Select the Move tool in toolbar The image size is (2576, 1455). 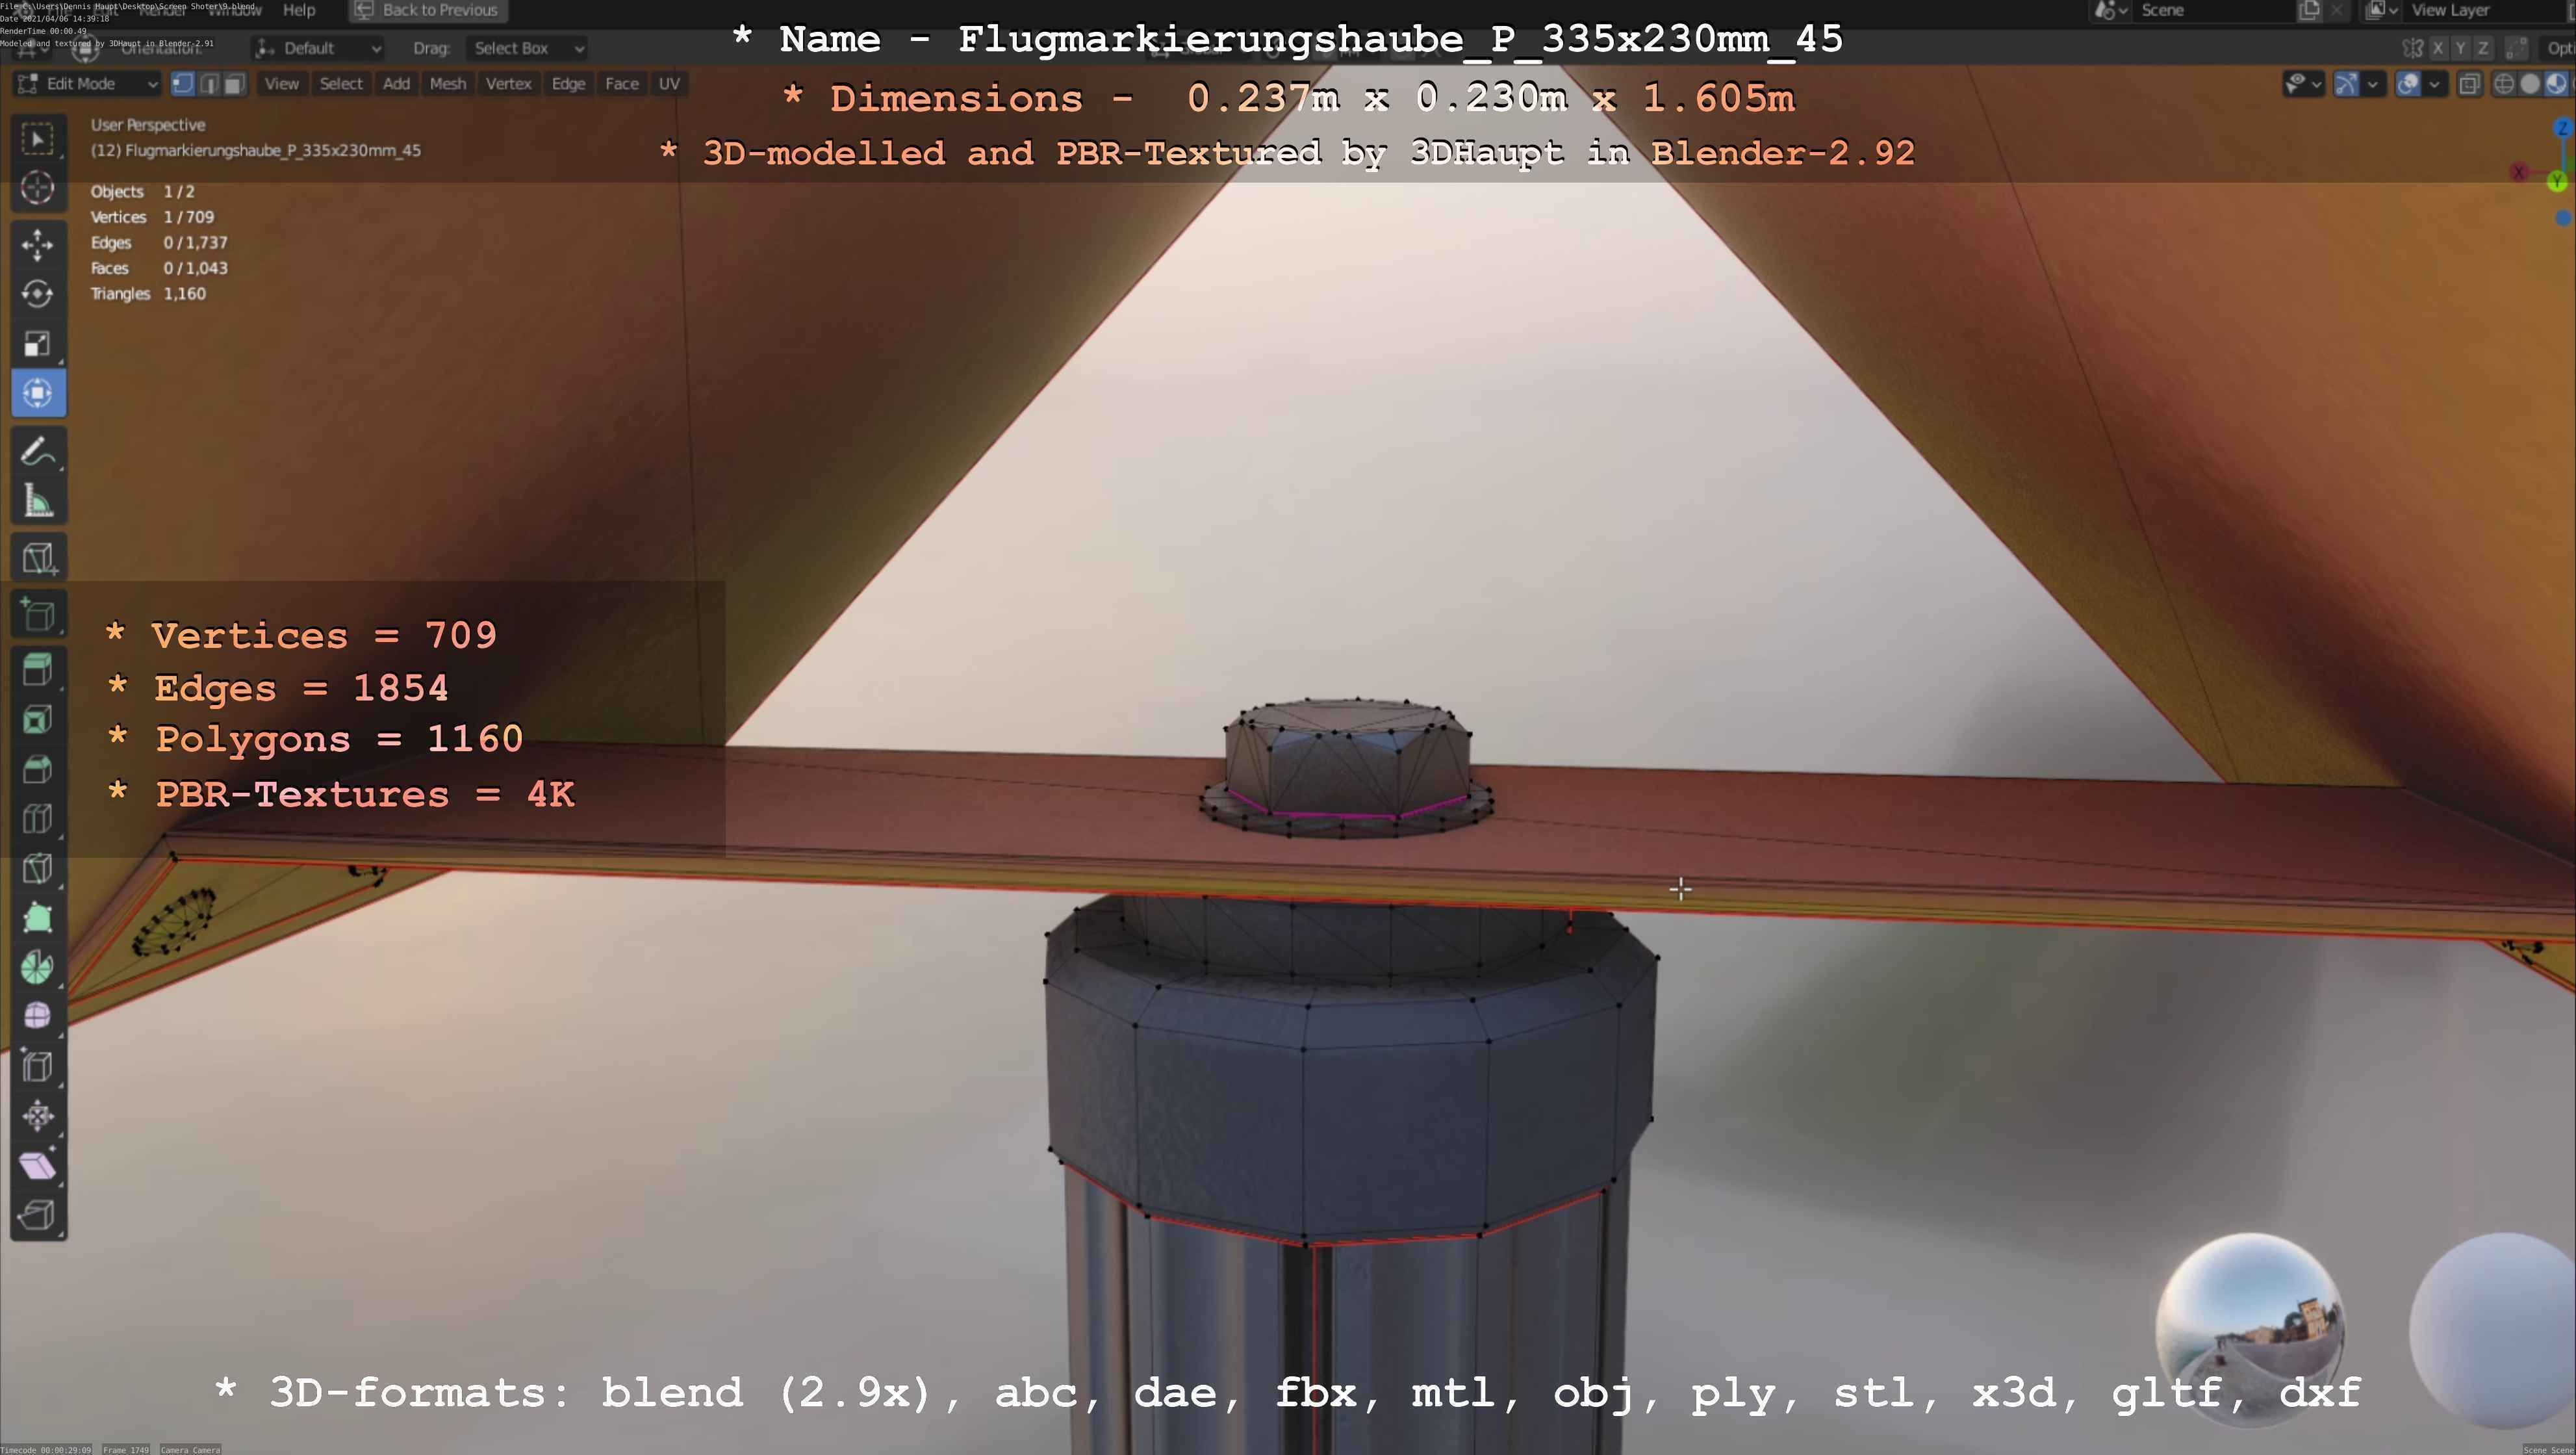(x=38, y=244)
